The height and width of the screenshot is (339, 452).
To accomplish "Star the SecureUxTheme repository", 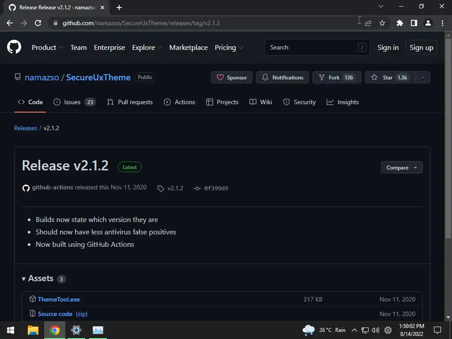I will [391, 78].
